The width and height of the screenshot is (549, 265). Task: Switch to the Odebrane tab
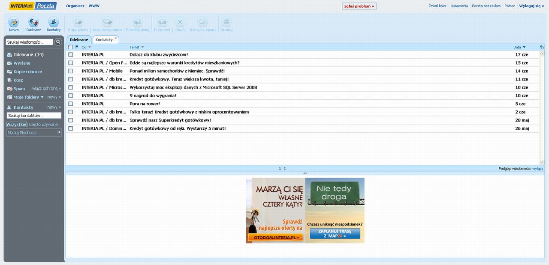[x=79, y=39]
